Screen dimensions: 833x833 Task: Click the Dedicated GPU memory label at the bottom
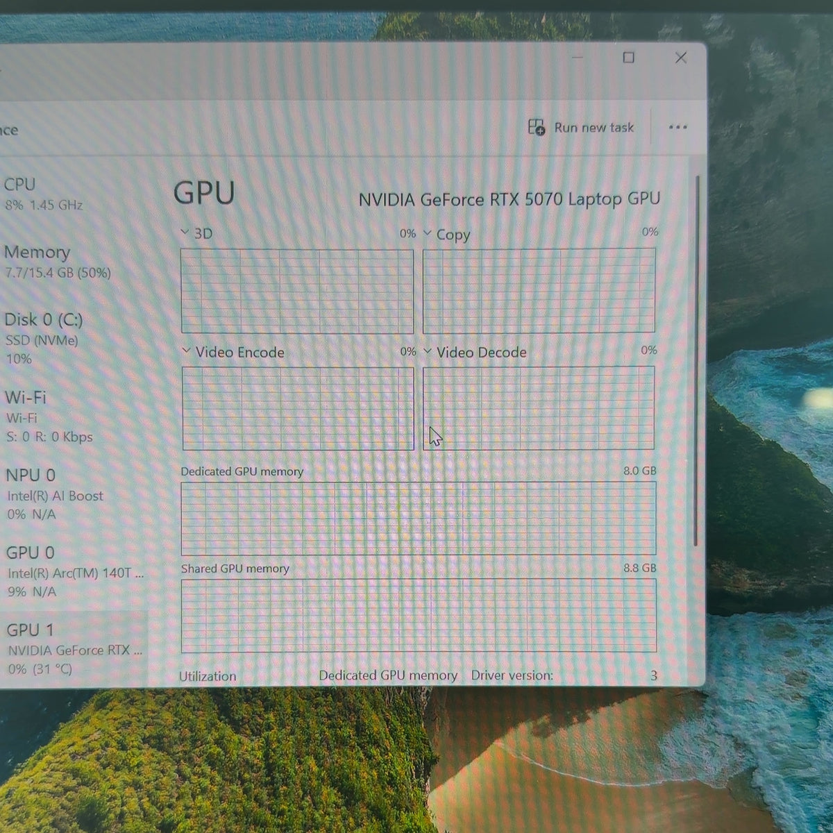tap(388, 675)
